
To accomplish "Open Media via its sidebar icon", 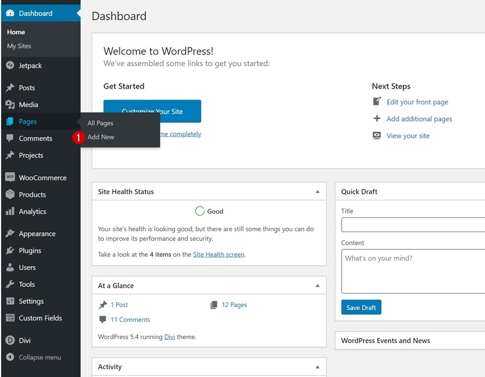I will coord(10,105).
